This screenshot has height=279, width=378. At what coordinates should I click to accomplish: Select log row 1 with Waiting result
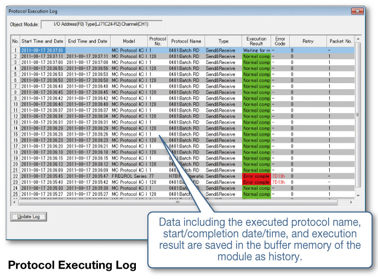pos(183,50)
